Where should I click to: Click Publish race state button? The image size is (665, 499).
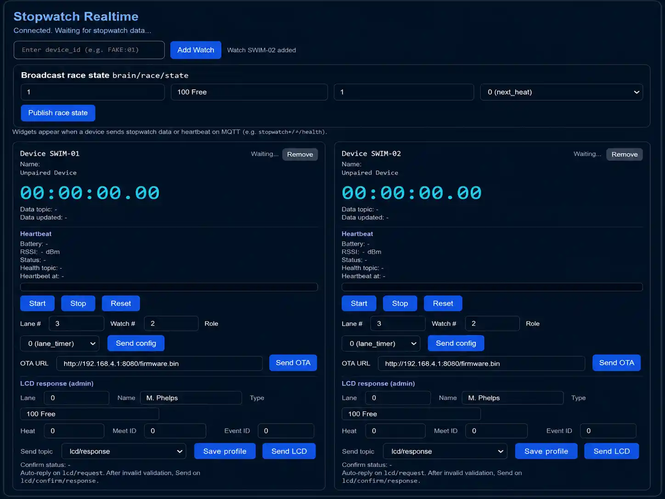(x=58, y=113)
